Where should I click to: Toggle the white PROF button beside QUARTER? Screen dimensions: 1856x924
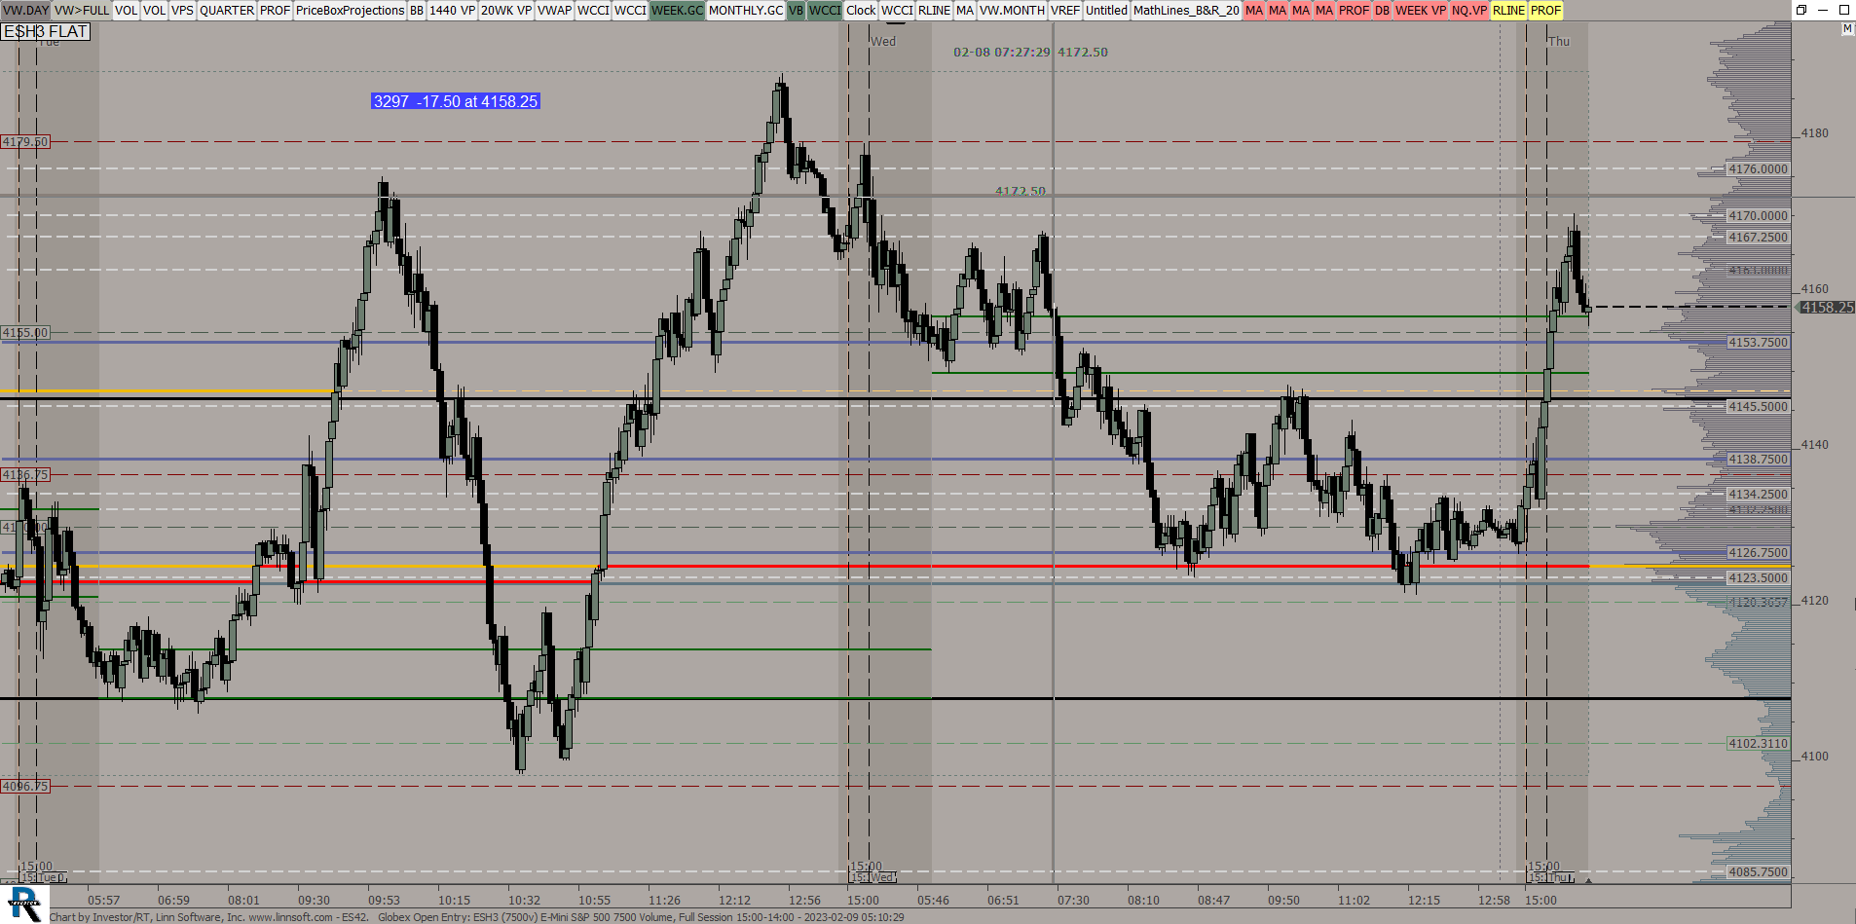pos(275,10)
